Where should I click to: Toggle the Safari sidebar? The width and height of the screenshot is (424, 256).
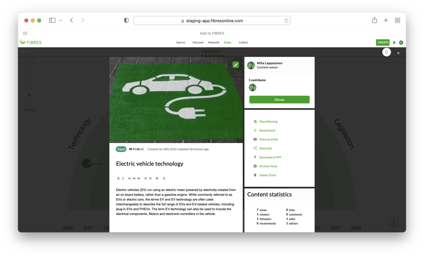tap(52, 20)
